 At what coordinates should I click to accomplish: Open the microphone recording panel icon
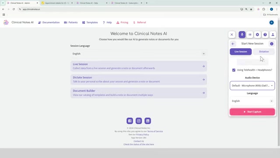click(x=242, y=35)
